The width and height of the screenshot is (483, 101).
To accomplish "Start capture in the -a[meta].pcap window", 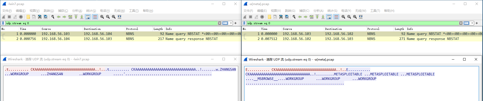I will pos(245,17).
